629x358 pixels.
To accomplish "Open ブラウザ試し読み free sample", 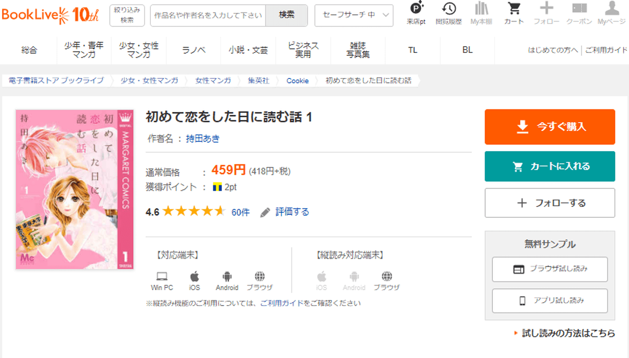I will coord(550,269).
